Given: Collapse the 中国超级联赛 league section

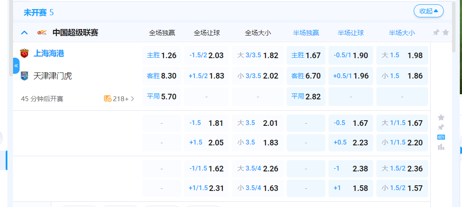Looking at the screenshot, I should (x=24, y=33).
